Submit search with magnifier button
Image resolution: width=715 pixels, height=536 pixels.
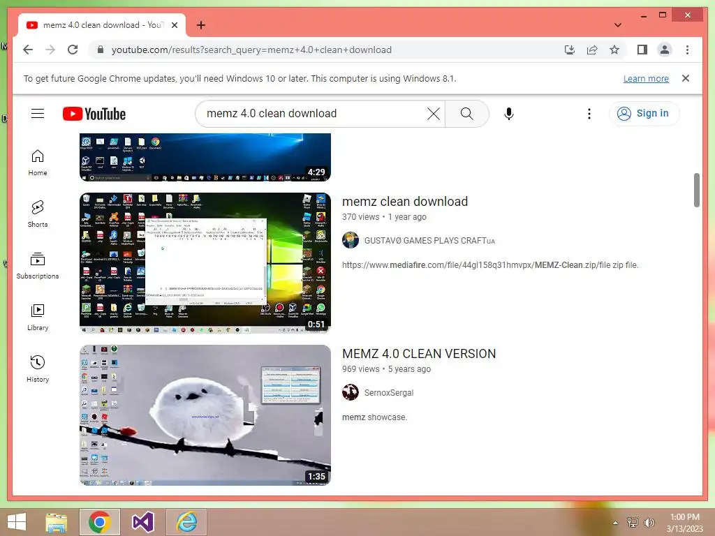pyautogui.click(x=466, y=114)
